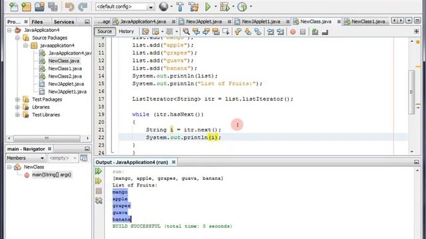
Task: Close the Output JavaApplication4 tab
Action: 174,162
